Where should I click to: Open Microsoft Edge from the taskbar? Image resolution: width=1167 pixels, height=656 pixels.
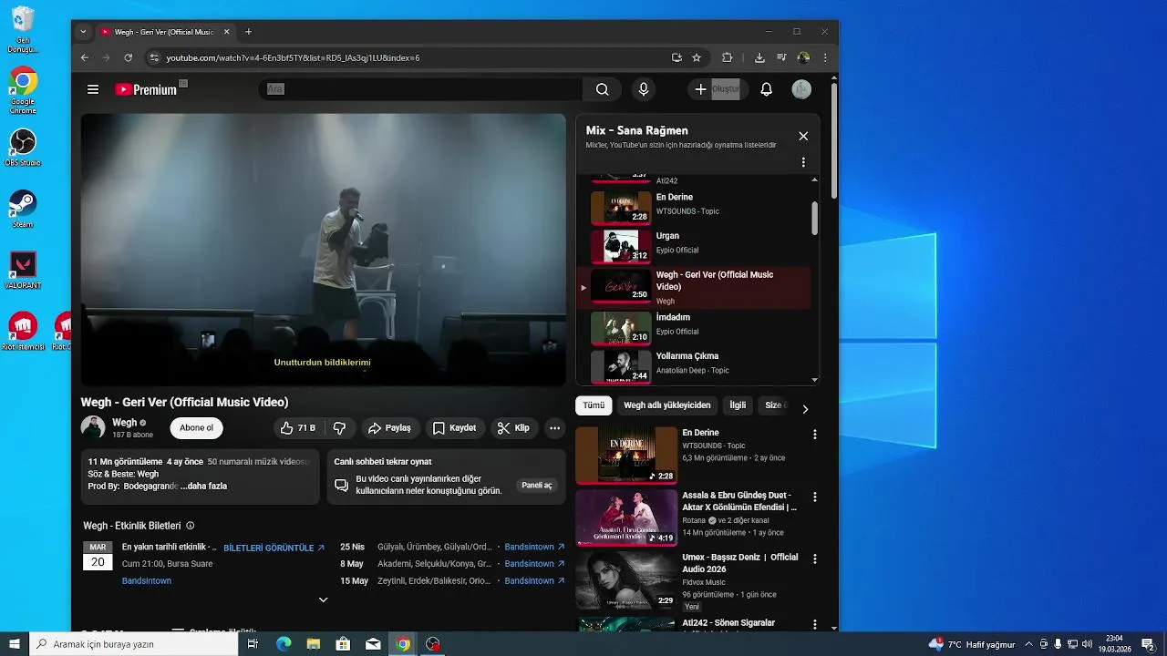pyautogui.click(x=284, y=644)
